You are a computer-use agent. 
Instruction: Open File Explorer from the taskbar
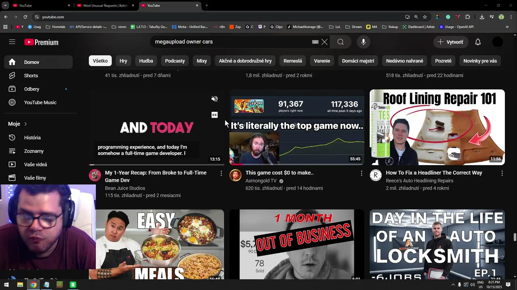pyautogui.click(x=20, y=285)
